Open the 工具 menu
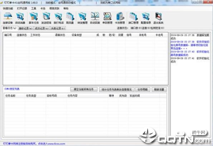213x146 pixels. coord(34,9)
